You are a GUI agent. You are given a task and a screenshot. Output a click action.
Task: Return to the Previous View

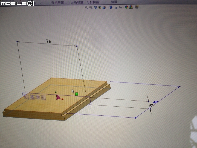pos(95,8)
